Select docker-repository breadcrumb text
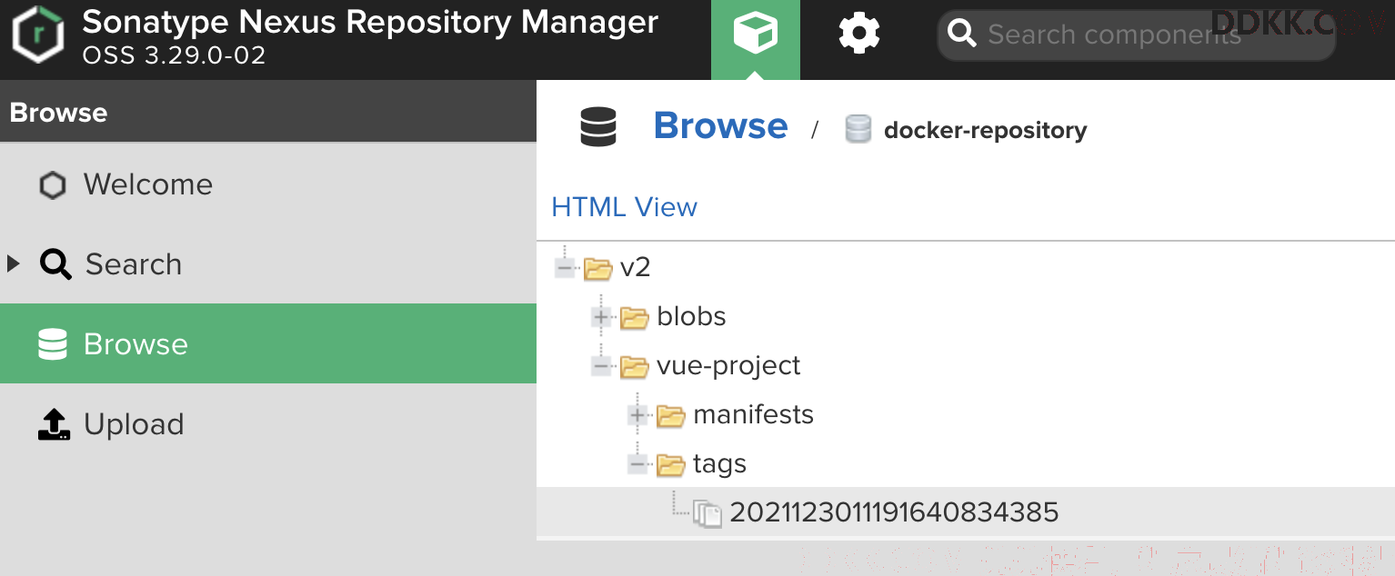The image size is (1395, 576). (x=985, y=130)
